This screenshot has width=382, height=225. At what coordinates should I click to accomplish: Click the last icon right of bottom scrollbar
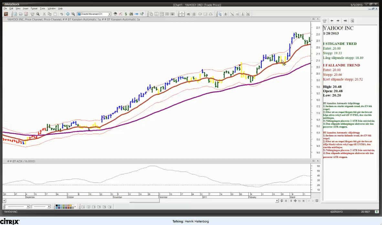click(317, 201)
